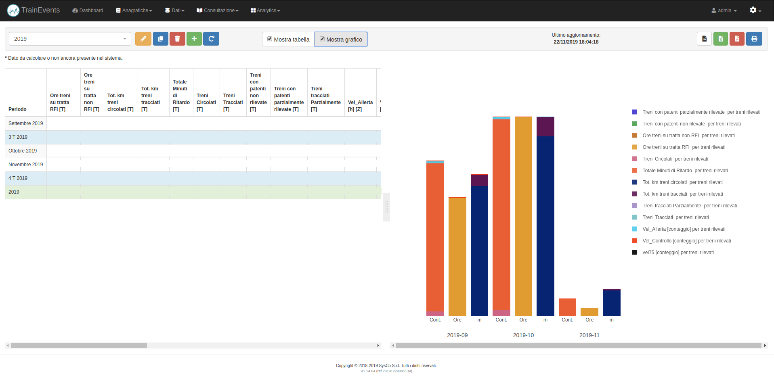Open the Dati menu

pos(175,10)
